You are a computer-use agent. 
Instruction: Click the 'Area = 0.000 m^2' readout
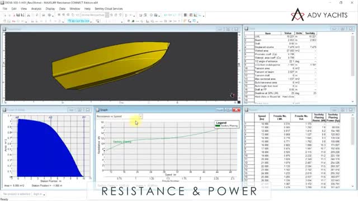14,186
